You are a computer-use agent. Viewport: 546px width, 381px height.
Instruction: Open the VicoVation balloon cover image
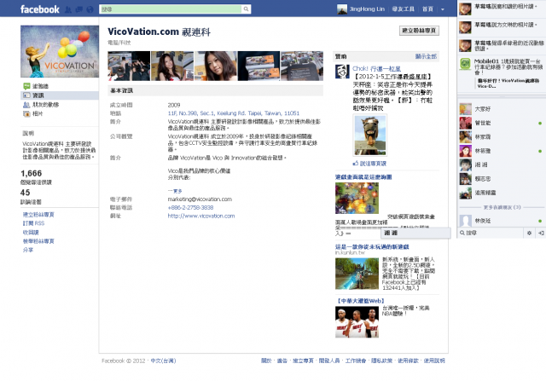[x=60, y=51]
